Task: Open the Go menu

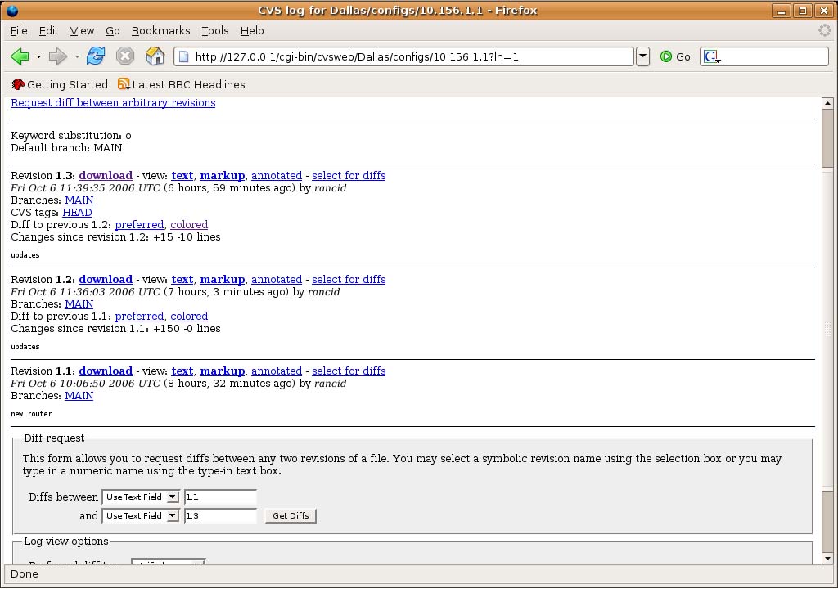Action: 112,31
